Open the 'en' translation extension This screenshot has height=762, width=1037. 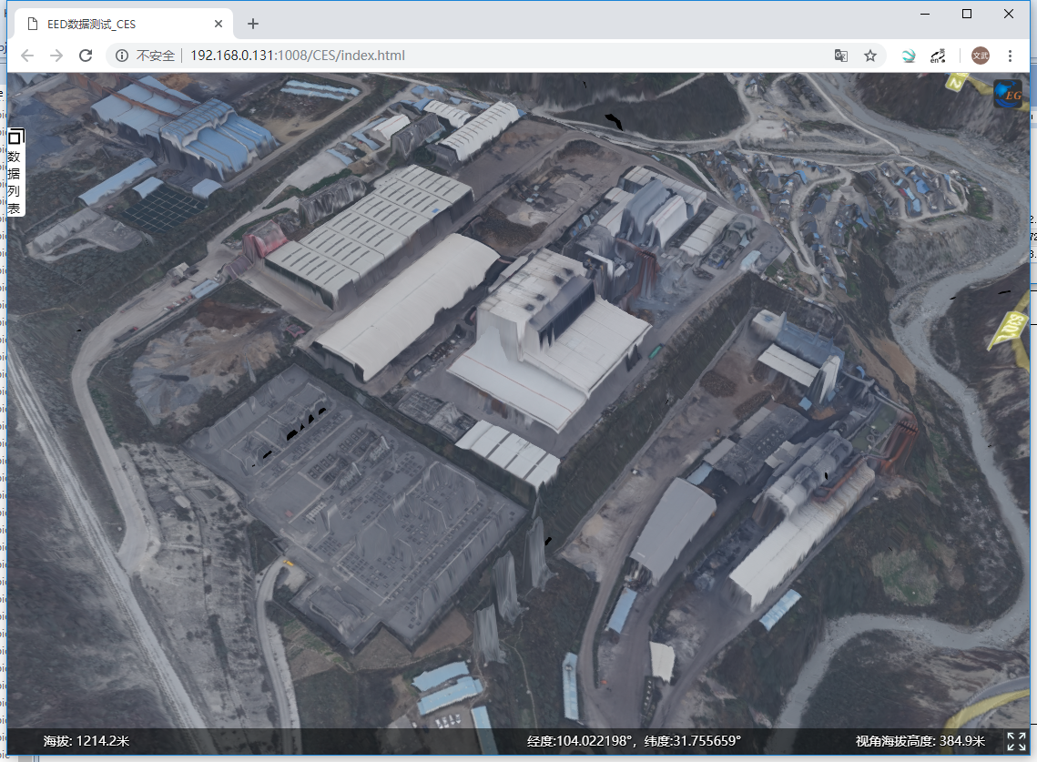(x=938, y=56)
